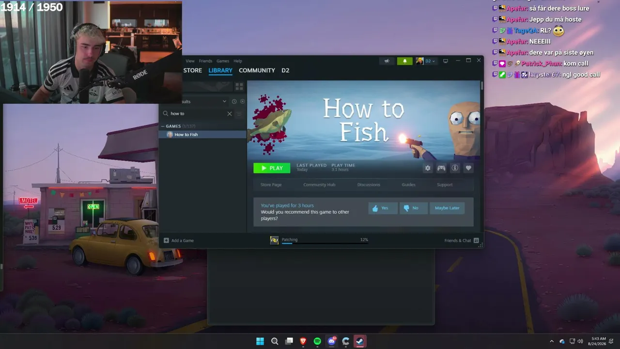The width and height of the screenshot is (620, 349).
Task: Collapse the GAMES category
Action: [x=163, y=126]
